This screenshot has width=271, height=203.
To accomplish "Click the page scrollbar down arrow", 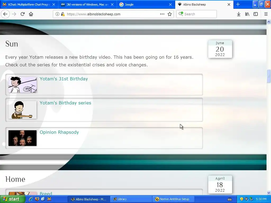I will tap(269, 193).
